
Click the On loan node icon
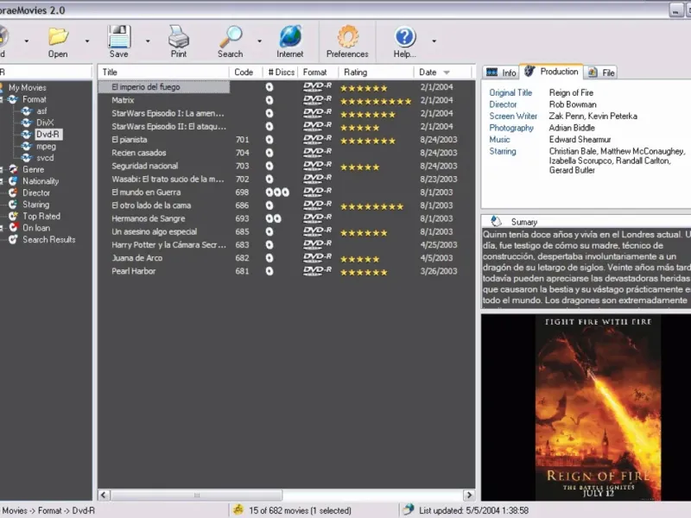tap(13, 228)
